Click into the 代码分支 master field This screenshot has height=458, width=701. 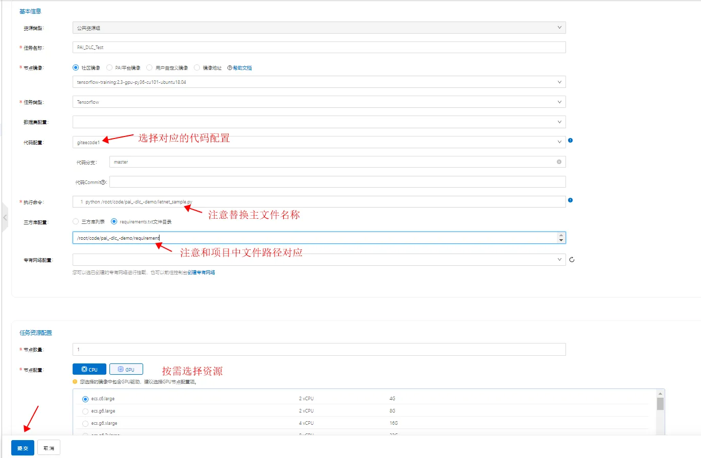point(337,162)
